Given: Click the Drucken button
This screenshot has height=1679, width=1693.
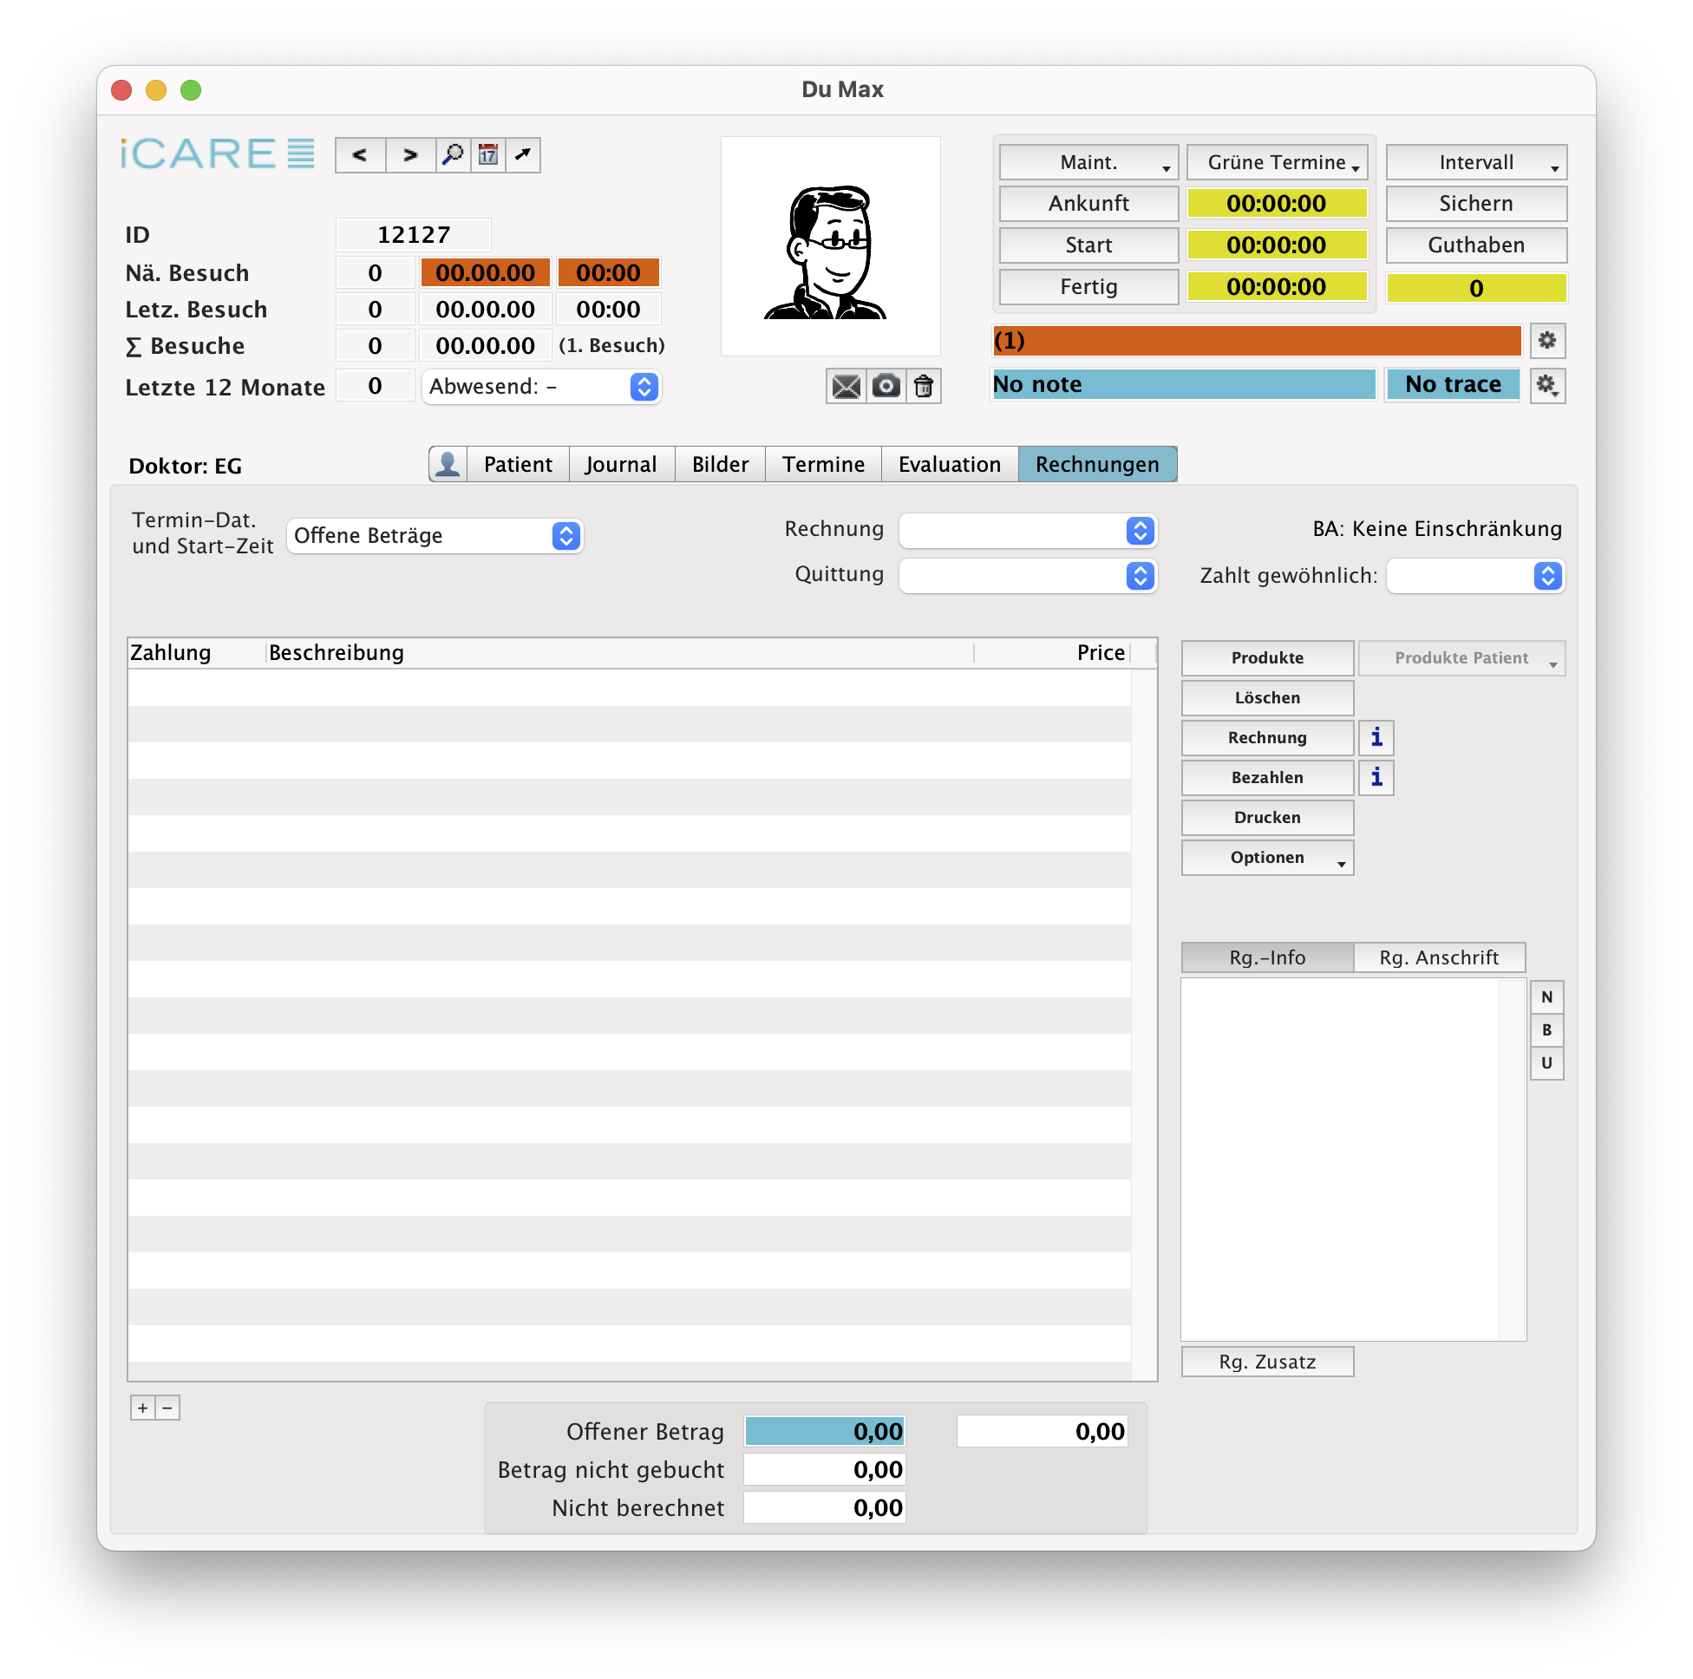Looking at the screenshot, I should [1266, 818].
